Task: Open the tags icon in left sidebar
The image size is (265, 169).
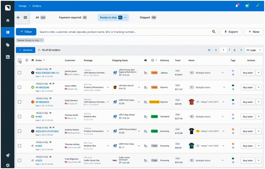Action: coord(8,45)
